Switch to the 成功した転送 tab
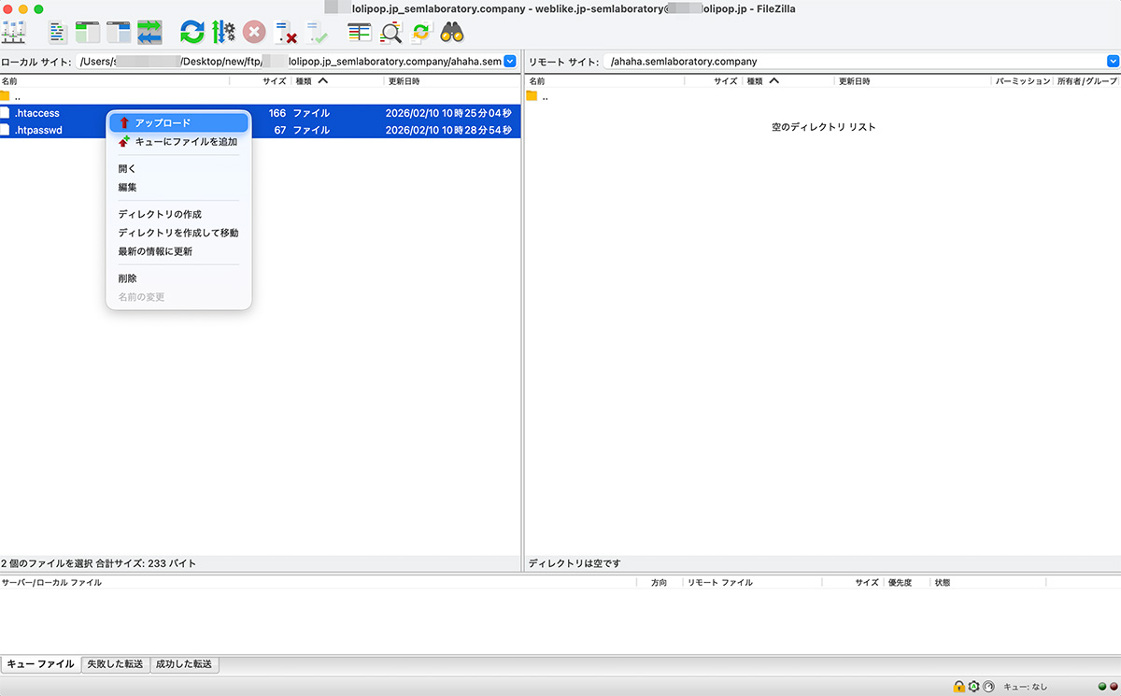Screen dimensions: 1121x696 click(184, 664)
